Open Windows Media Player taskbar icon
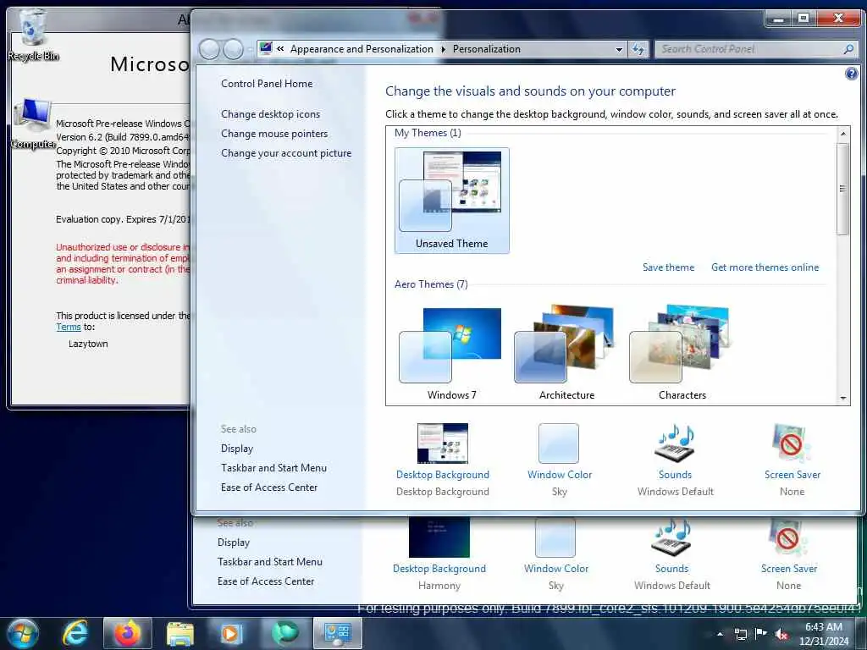 (x=232, y=633)
